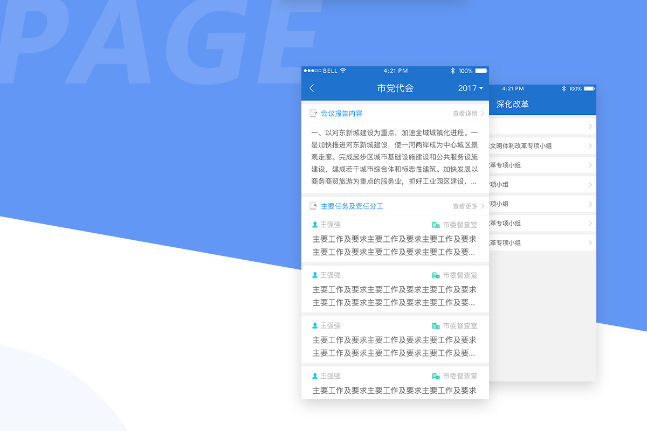Tap the person icon beside the first 王强强
The width and height of the screenshot is (647, 431).
pyautogui.click(x=315, y=225)
